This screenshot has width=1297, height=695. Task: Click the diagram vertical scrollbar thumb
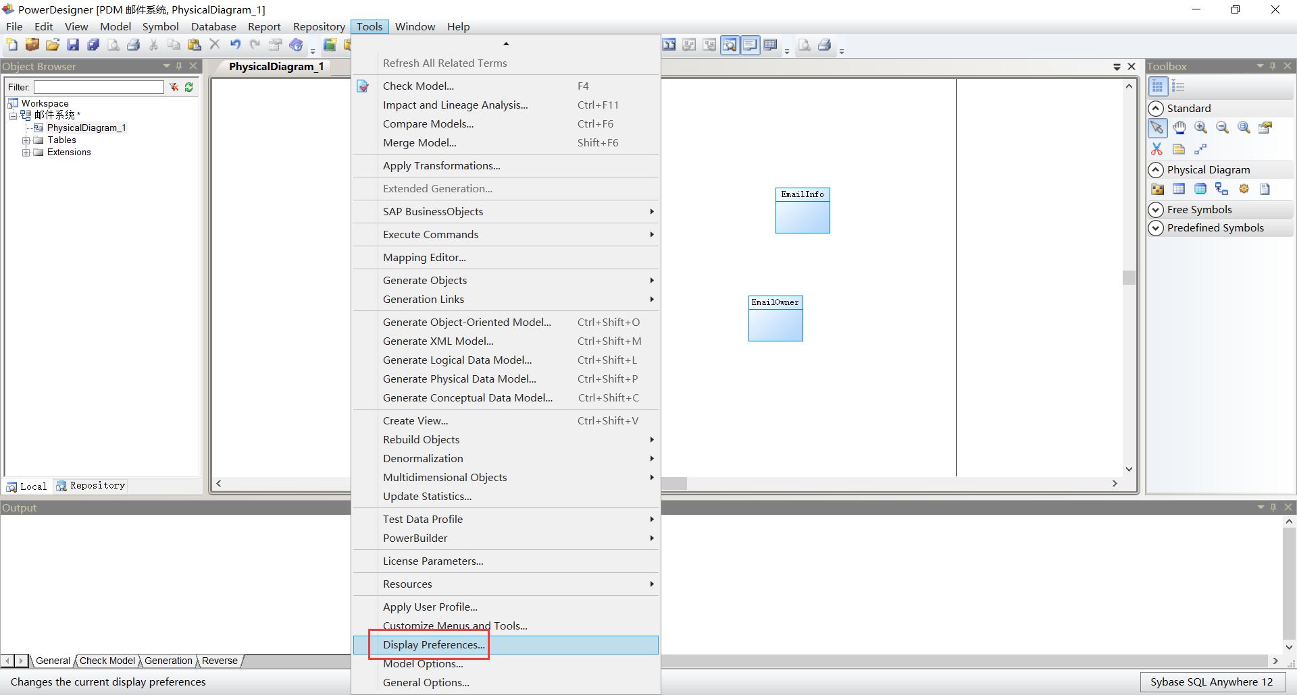[x=1129, y=277]
